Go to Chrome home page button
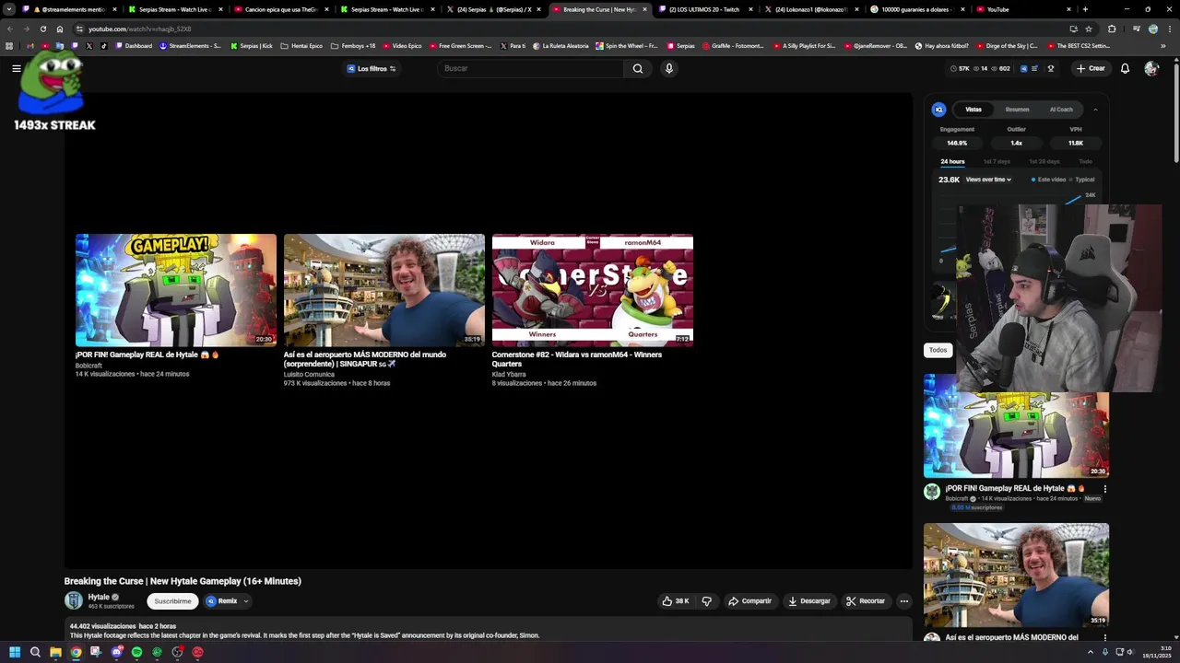 click(60, 29)
